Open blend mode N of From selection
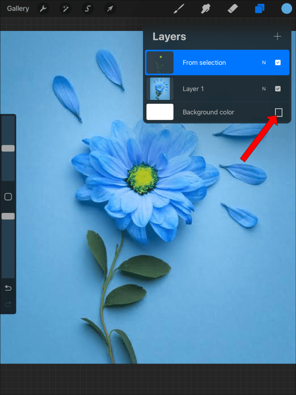This screenshot has width=296, height=395. [264, 63]
